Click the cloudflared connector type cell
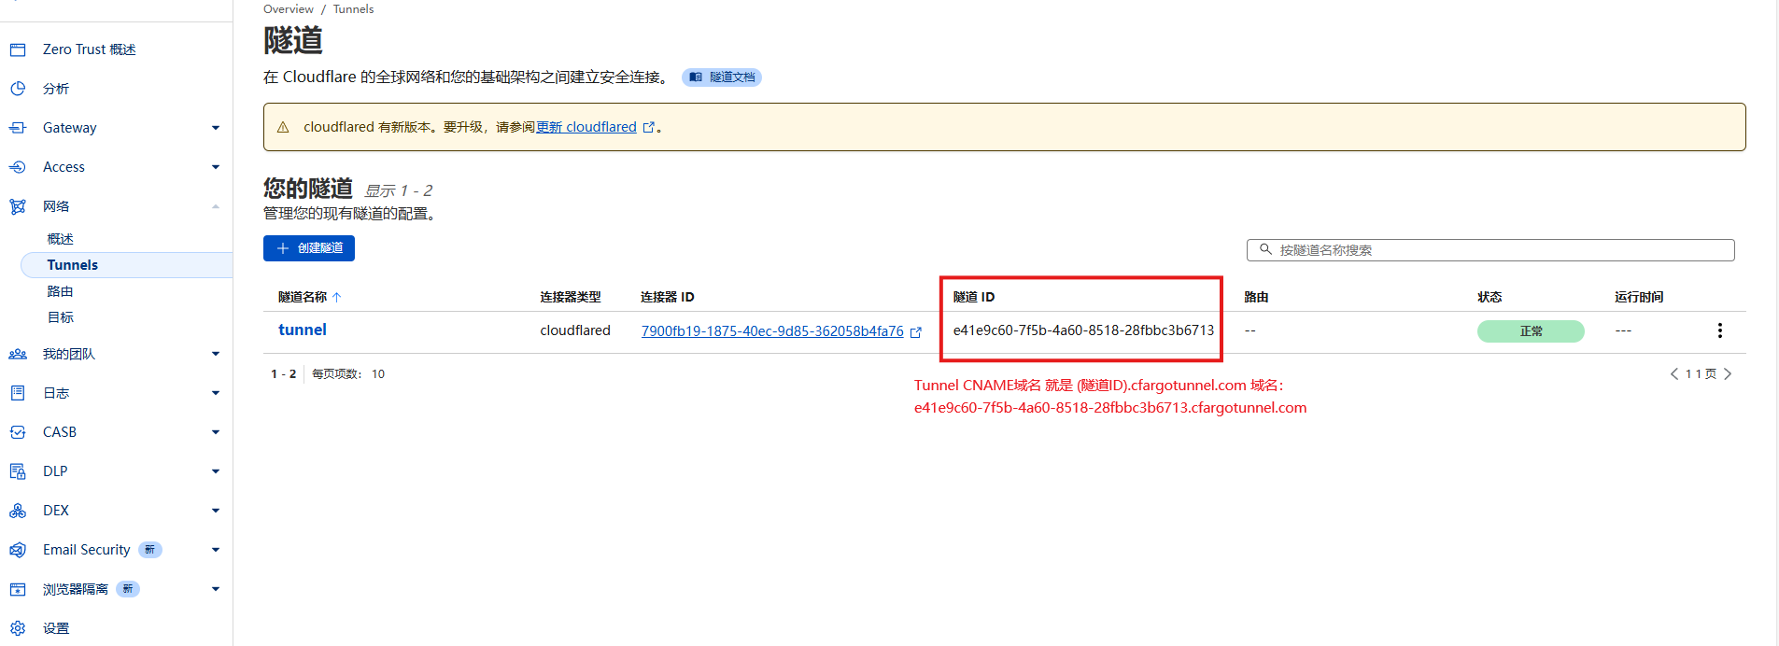This screenshot has height=646, width=1779. click(x=575, y=330)
